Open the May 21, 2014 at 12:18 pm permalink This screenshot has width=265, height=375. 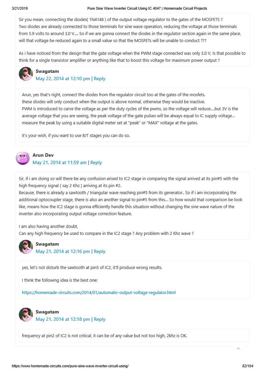pyautogui.click(x=63, y=320)
